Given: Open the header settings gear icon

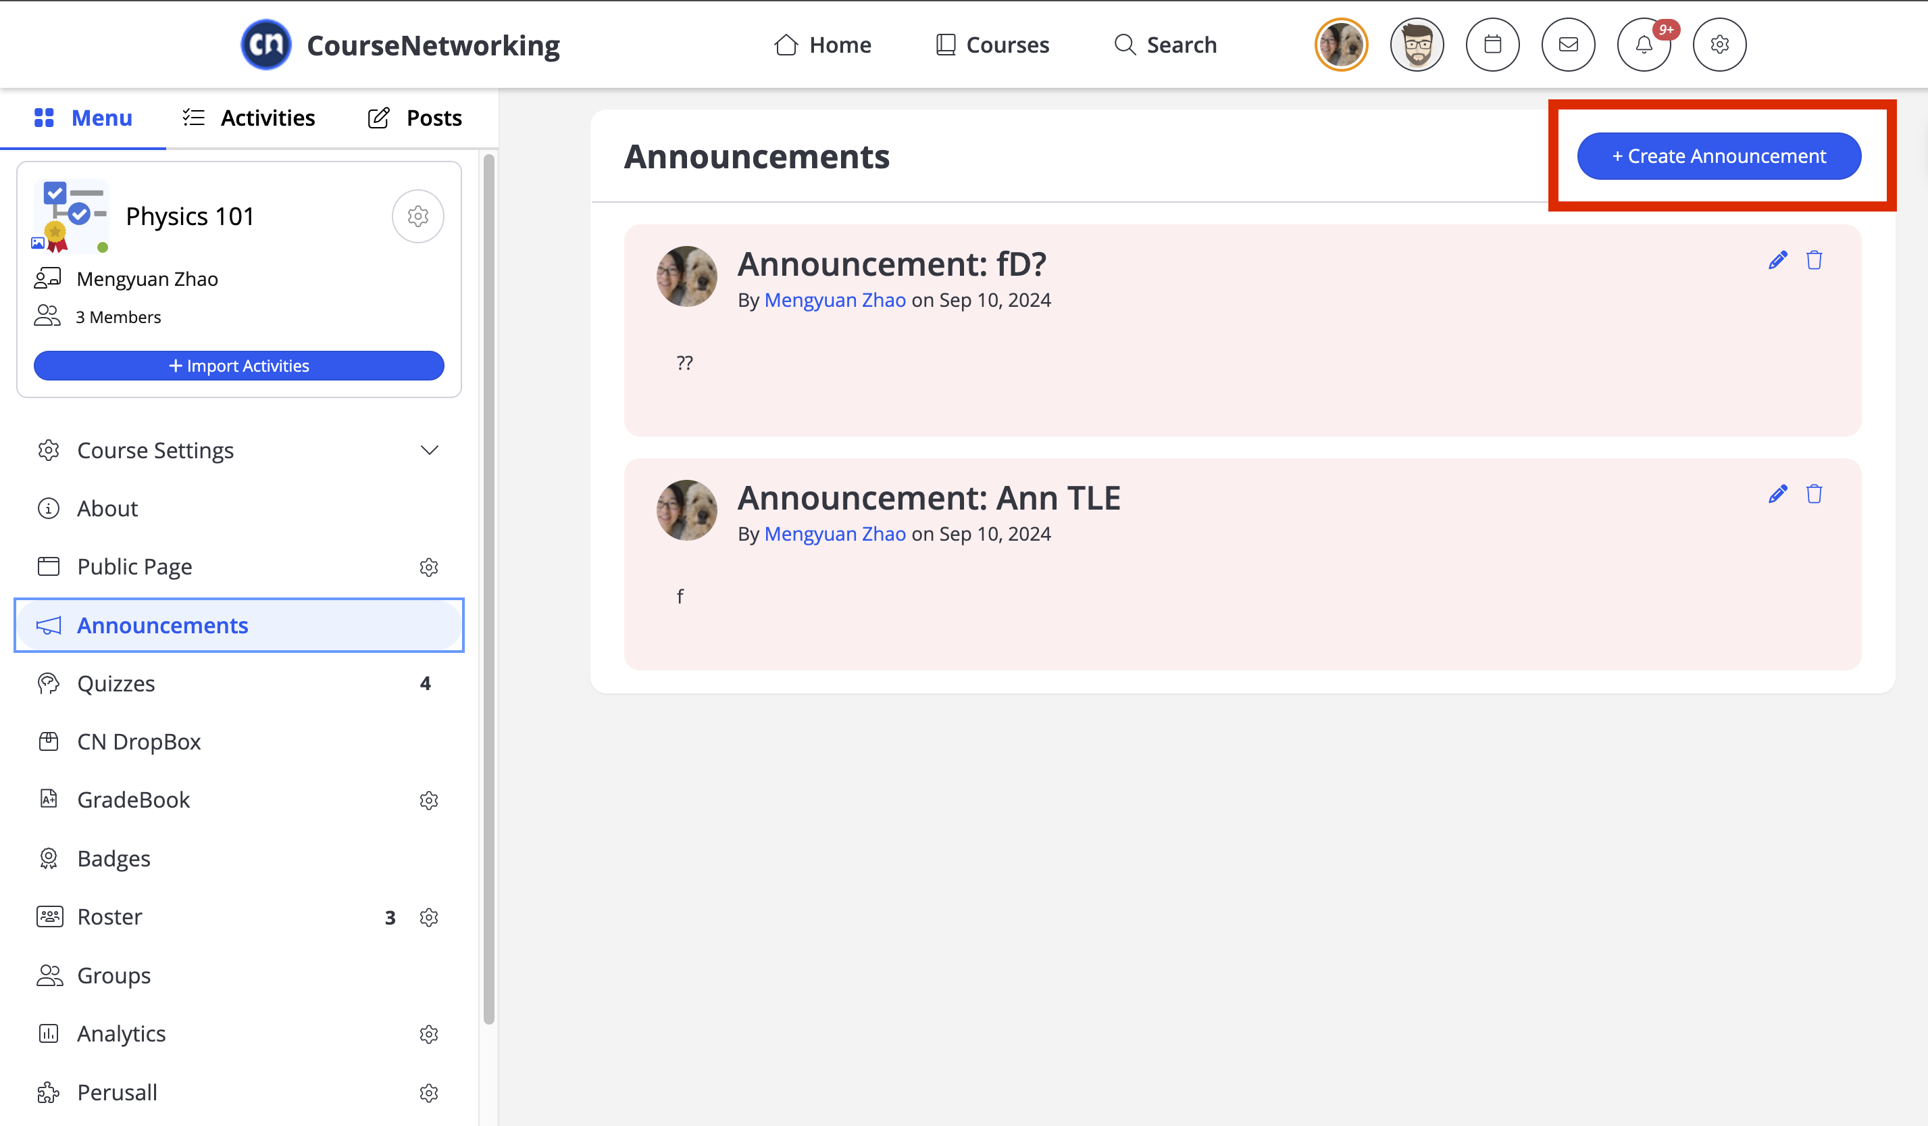Looking at the screenshot, I should 1719,45.
